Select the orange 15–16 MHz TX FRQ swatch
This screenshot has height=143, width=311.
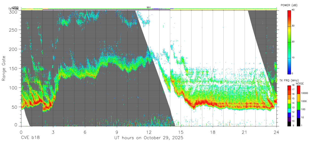coord(289,96)
